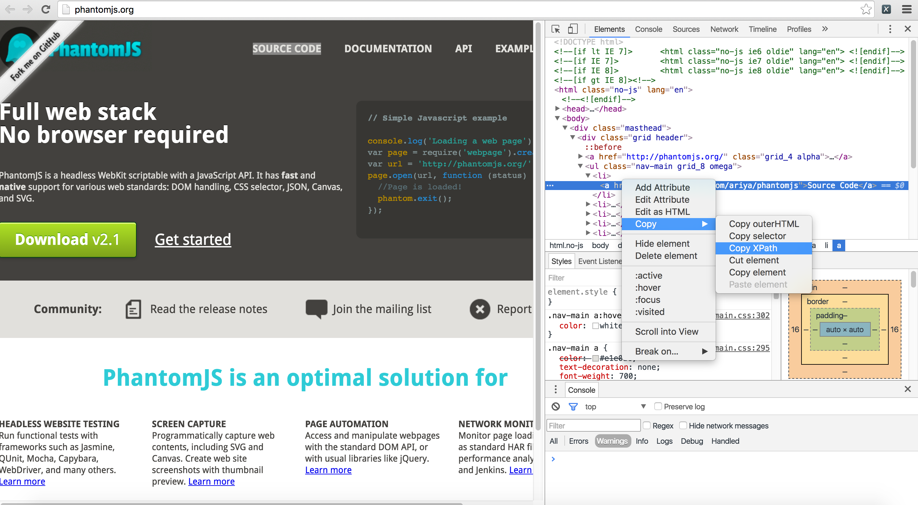Collapse the div grid header node
This screenshot has width=918, height=505.
click(x=572, y=137)
